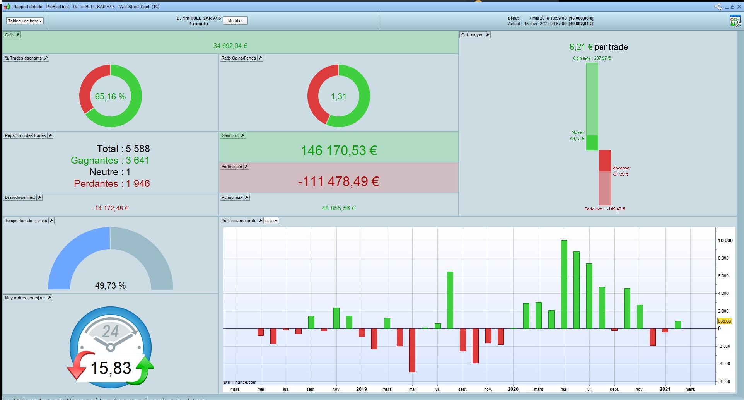Click the IT-Finance.com copyright text
The image size is (744, 400).
(x=240, y=382)
